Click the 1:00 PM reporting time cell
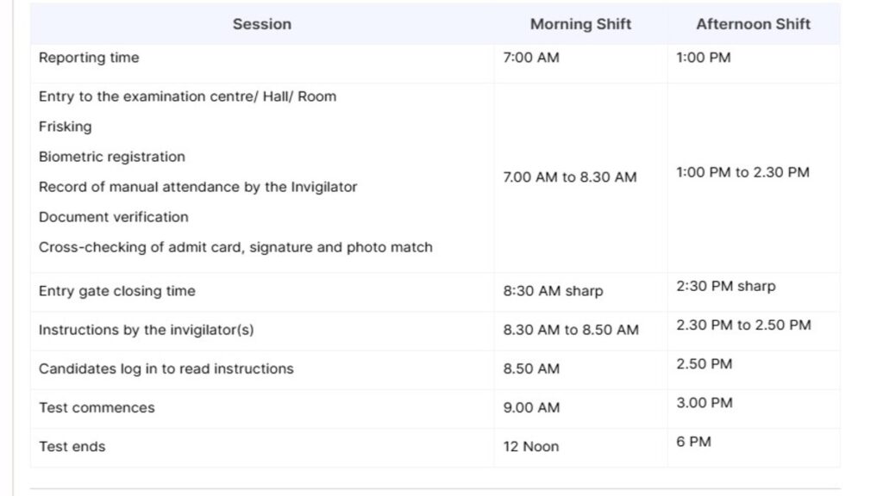The height and width of the screenshot is (496, 883). click(704, 58)
